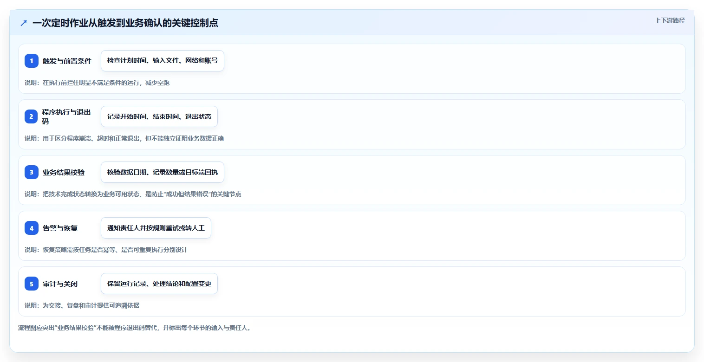Select the 审计与关闭 step title
Image resolution: width=704 pixels, height=362 pixels.
click(x=60, y=284)
